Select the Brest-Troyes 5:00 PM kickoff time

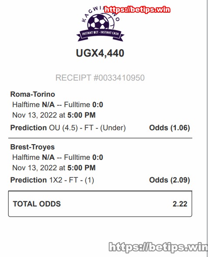82,168
